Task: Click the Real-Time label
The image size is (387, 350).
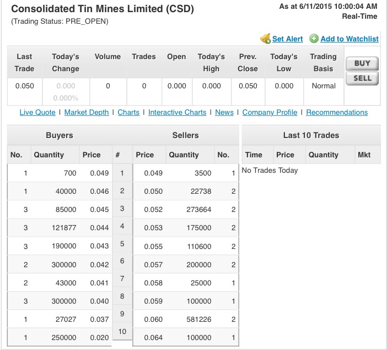Action: click(x=359, y=17)
